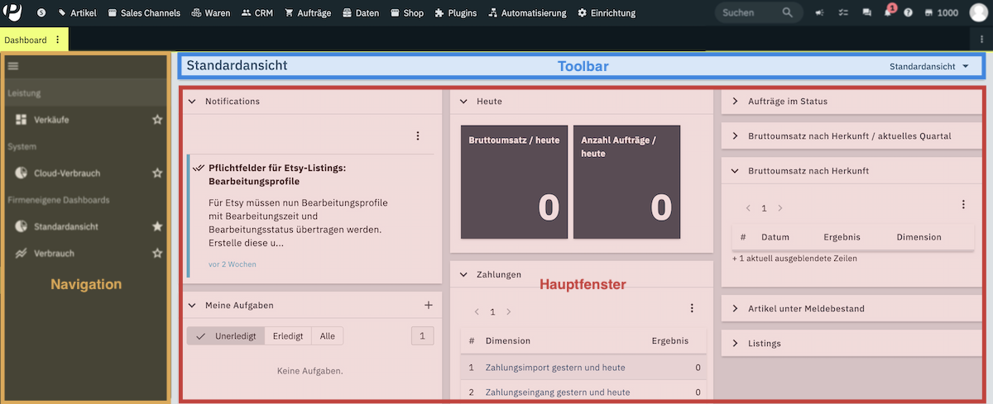Viewport: 993px width, 404px height.
Task: Open the checklist tasks icon in the top bar
Action: [842, 13]
